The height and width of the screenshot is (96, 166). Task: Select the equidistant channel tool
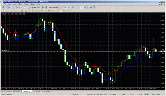point(22,11)
